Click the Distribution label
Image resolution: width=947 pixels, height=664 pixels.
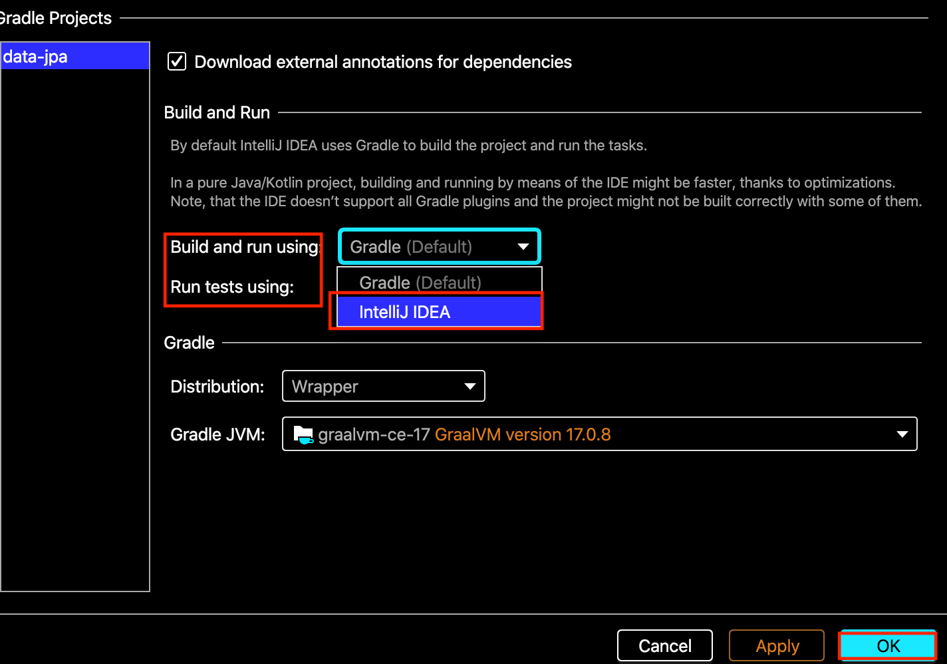click(217, 387)
